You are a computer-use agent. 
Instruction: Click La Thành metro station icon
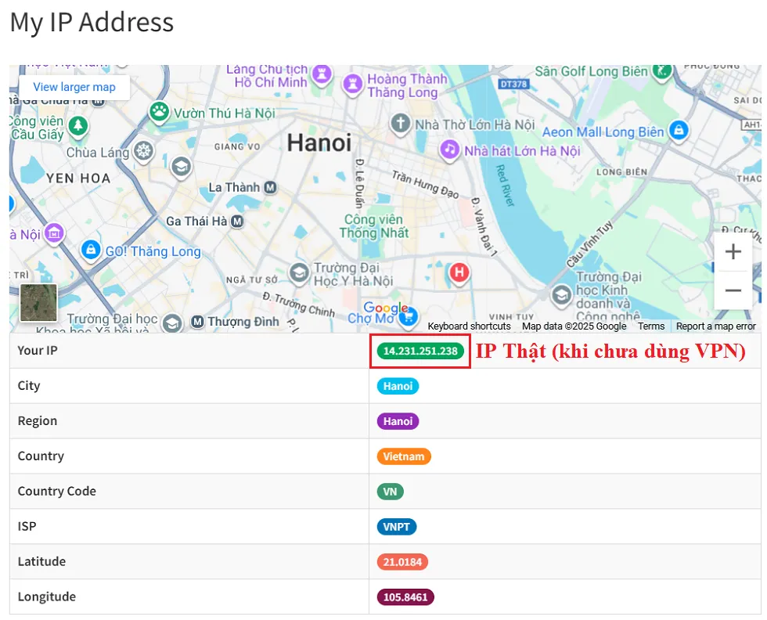click(x=270, y=187)
